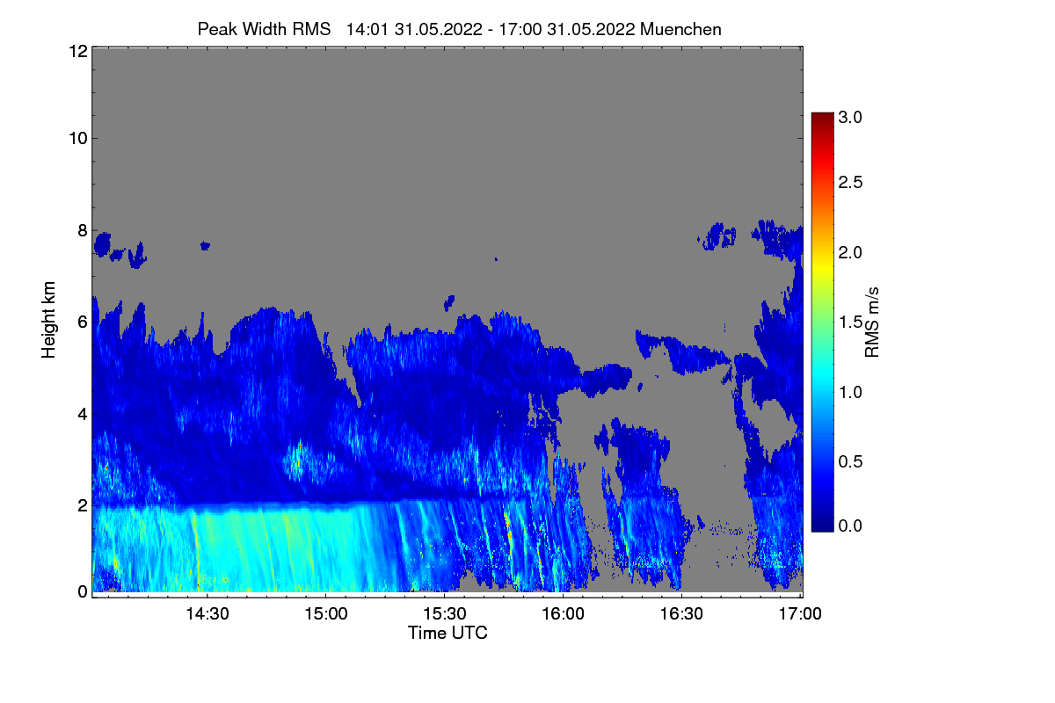Click the light patch at 3 km near 14:50
1055x703 pixels.
point(299,460)
